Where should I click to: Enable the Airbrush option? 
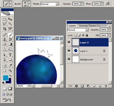pos(108,4)
